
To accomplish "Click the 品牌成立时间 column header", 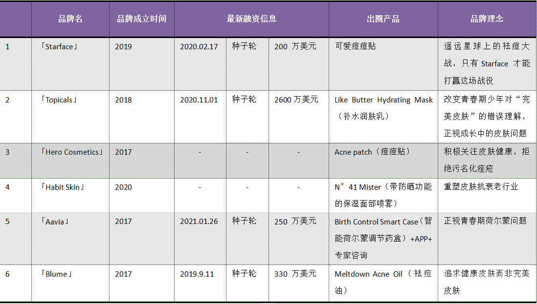I will point(141,19).
